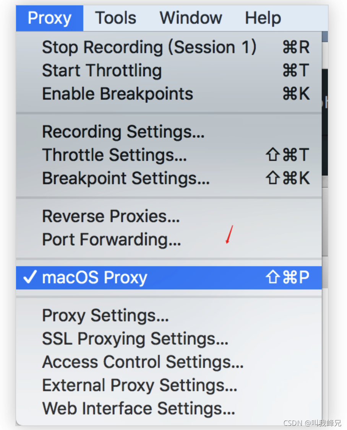The height and width of the screenshot is (430, 347).
Task: Open Breakpoint Settings...
Action: coord(126,178)
